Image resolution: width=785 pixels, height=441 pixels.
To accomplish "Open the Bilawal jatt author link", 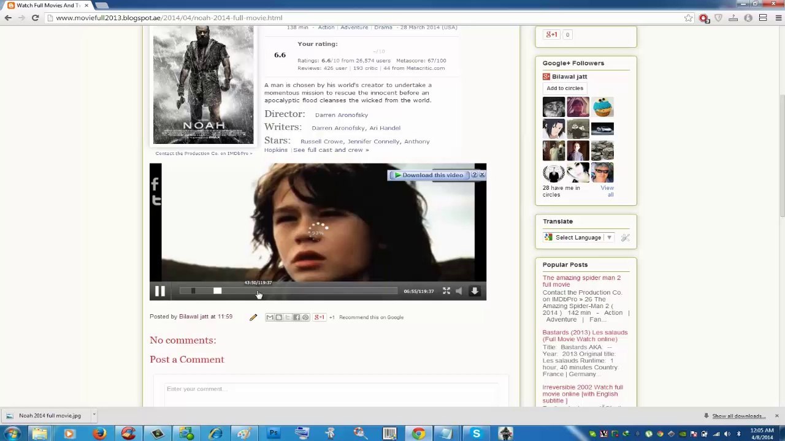I will 194,317.
